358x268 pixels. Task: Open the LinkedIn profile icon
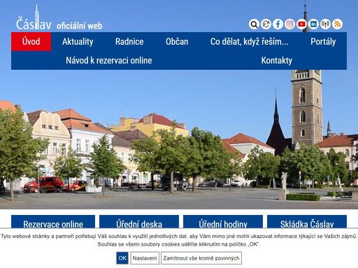coord(313,24)
